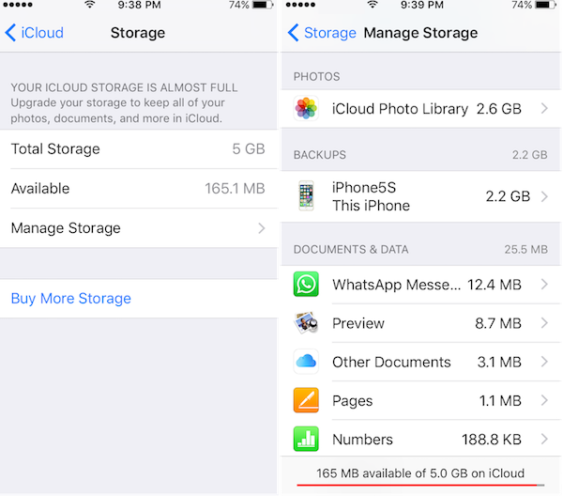The width and height of the screenshot is (563, 496).
Task: Expand the Numbers 188.8 KB row chevron
Action: click(544, 439)
